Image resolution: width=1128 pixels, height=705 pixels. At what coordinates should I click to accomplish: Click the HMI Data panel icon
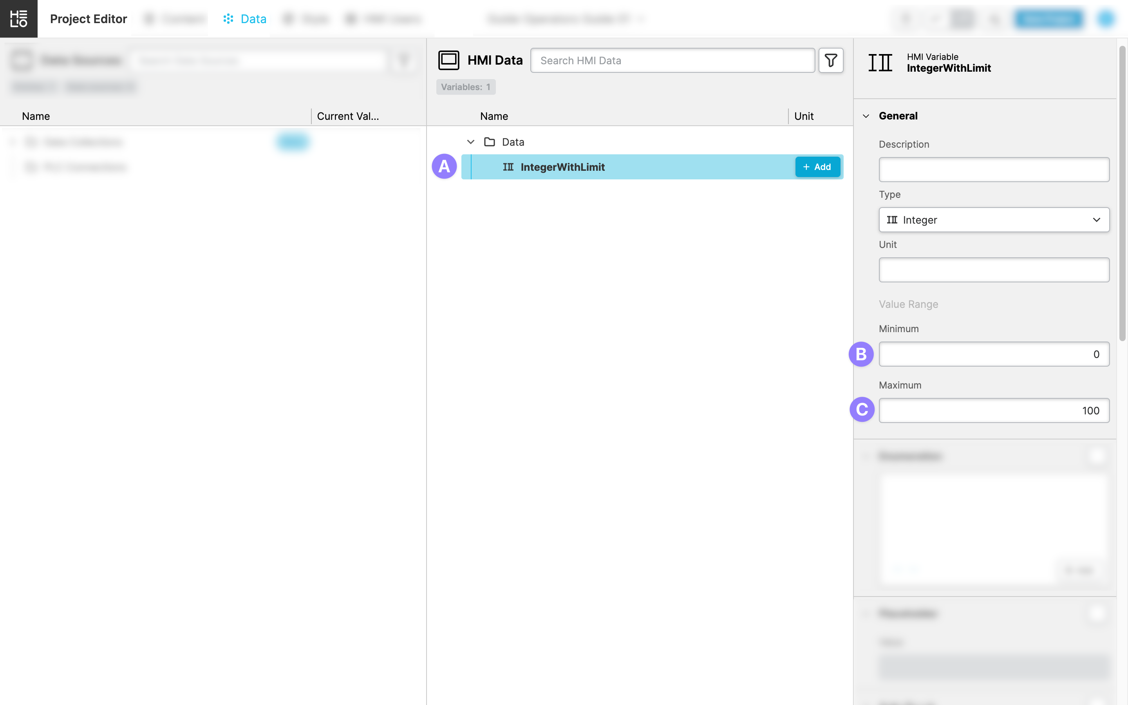(x=448, y=60)
